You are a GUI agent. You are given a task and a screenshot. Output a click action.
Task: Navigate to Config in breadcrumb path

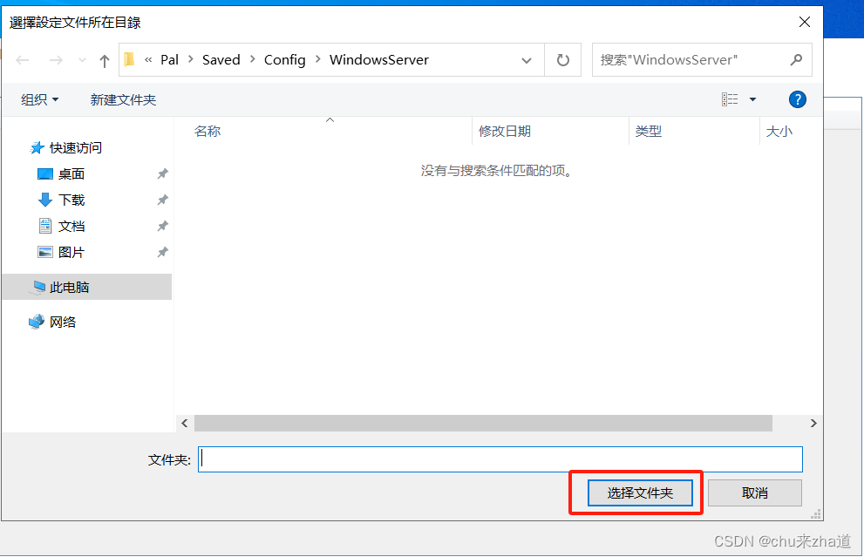click(284, 59)
